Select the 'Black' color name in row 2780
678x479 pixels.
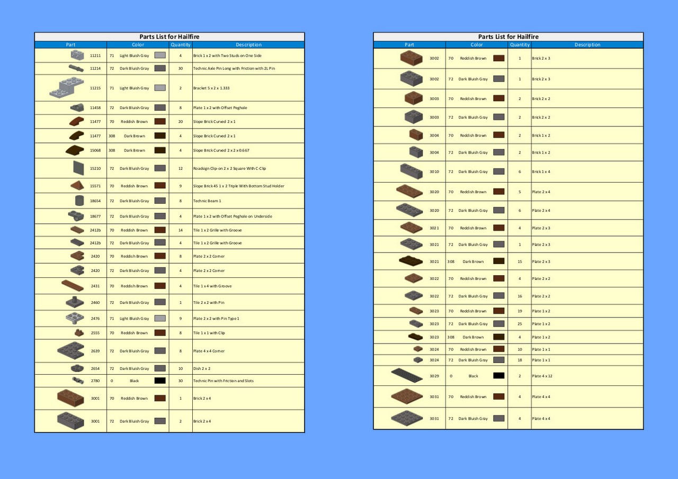pos(134,381)
